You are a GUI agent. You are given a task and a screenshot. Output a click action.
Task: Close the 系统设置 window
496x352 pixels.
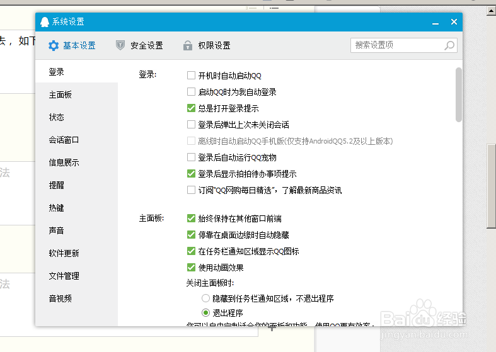point(454,22)
